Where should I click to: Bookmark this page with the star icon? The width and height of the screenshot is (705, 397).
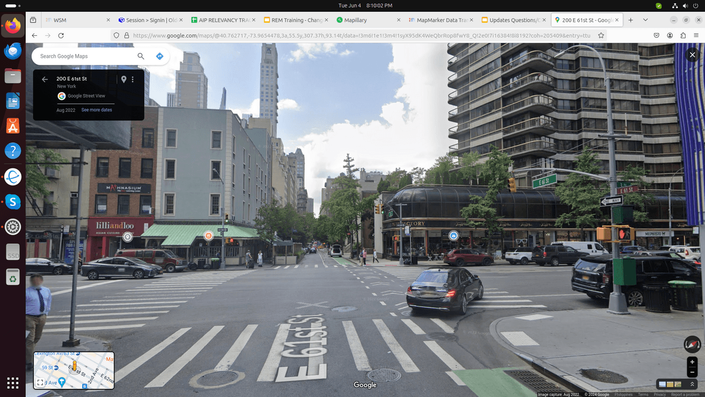click(x=601, y=35)
